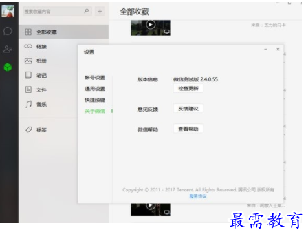
Task: Open the chat bubble icon in sidebar
Action: coord(8,31)
